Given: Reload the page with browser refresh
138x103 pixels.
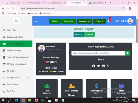Looking at the screenshot, I should [13, 9].
